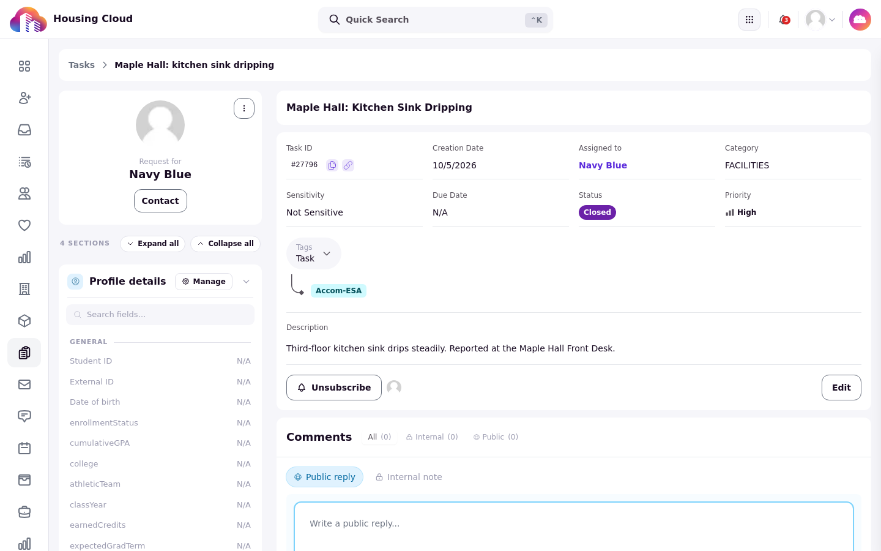
Task: Go to Tasks breadcrumb
Action: click(81, 65)
